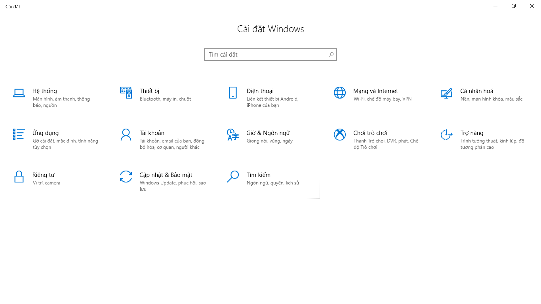Click the Cá nhân hoá paintbrush icon
This screenshot has height=304, width=541.
pos(446,93)
